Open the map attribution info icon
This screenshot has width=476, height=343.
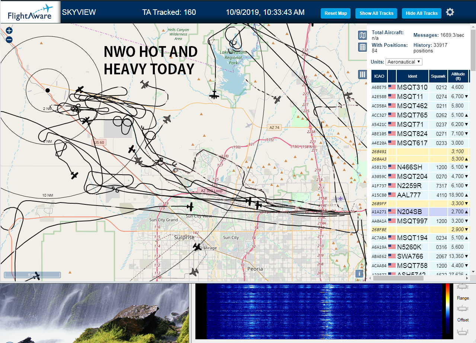tap(359, 274)
